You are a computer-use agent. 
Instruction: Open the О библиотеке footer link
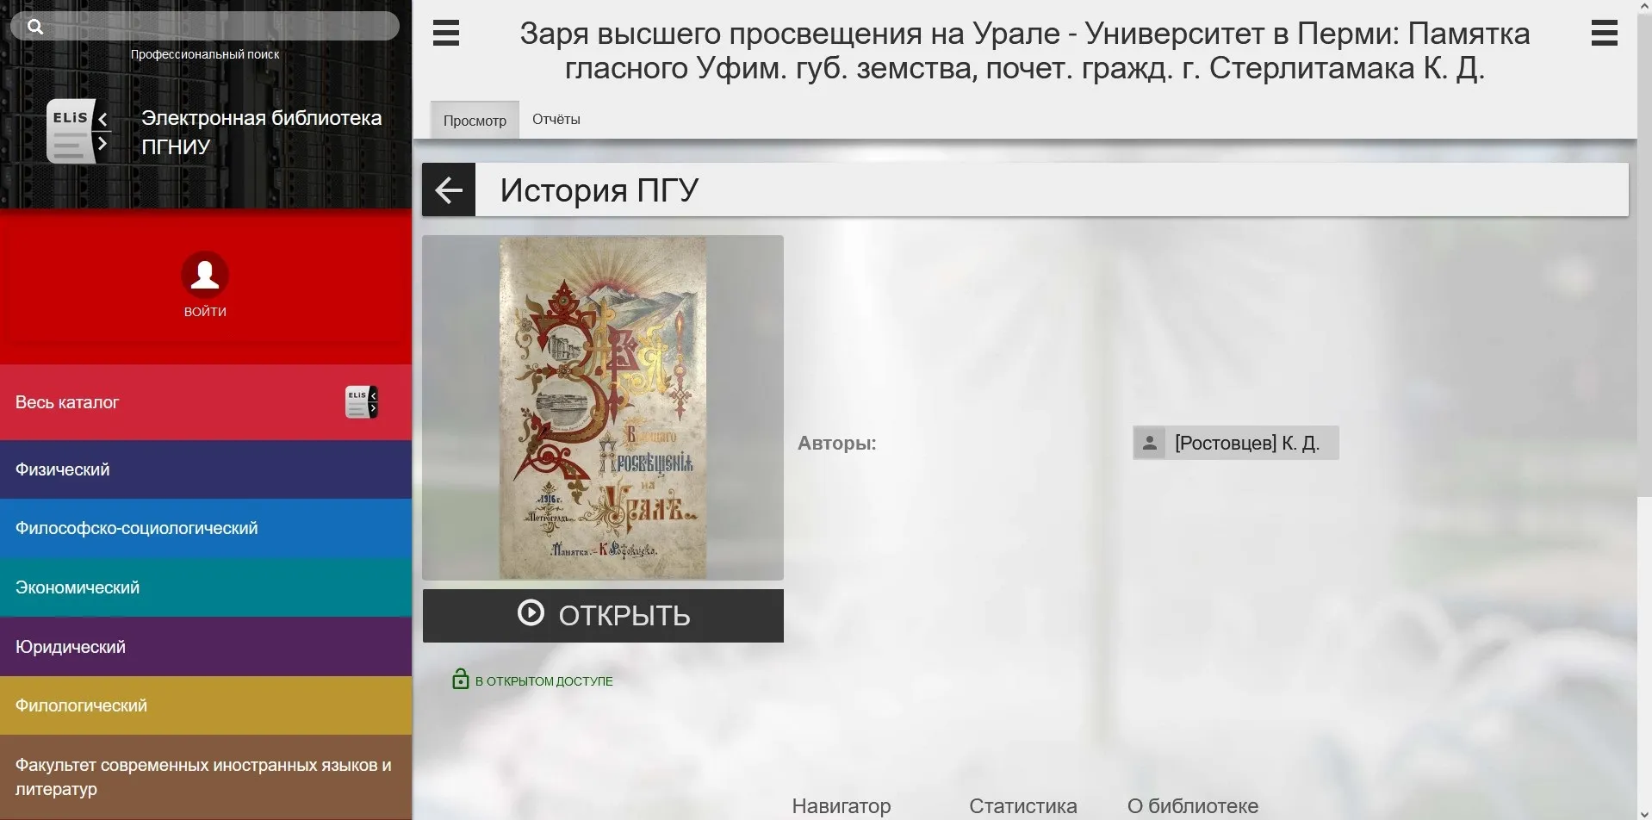tap(1193, 806)
